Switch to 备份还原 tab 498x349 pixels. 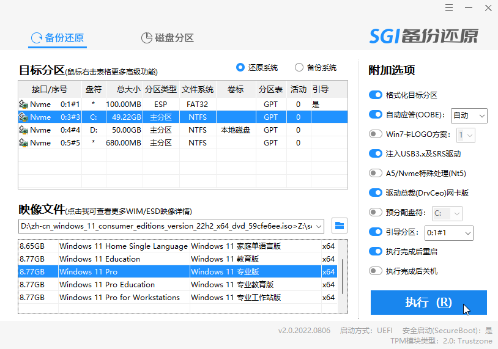click(58, 38)
